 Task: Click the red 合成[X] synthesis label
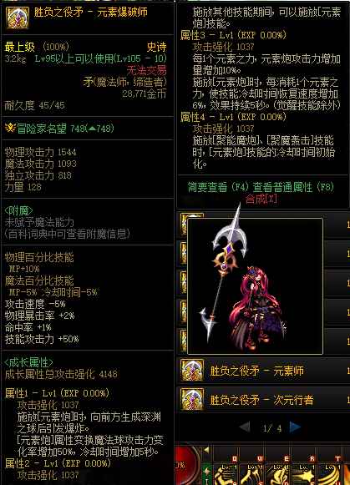261,199
